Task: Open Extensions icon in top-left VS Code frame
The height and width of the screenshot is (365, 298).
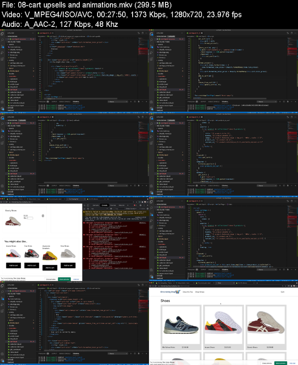Action: click(2, 59)
